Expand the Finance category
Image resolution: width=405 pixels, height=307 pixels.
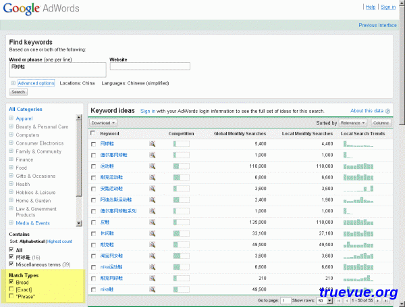click(x=11, y=159)
